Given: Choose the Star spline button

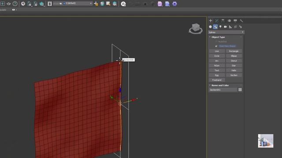Looking at the screenshot, I should [234, 66].
